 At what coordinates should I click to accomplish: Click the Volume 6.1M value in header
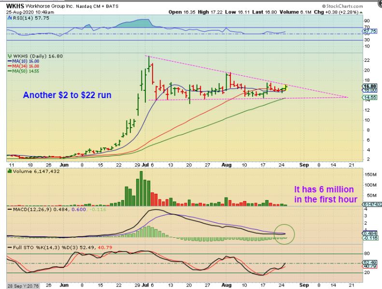[x=296, y=12]
